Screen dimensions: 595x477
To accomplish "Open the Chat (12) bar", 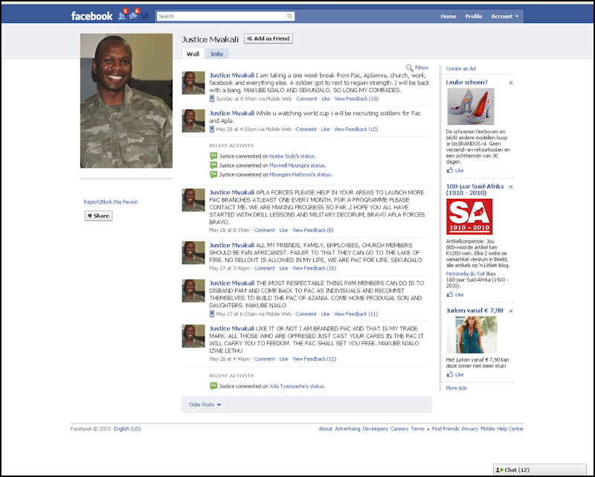I will (540, 470).
